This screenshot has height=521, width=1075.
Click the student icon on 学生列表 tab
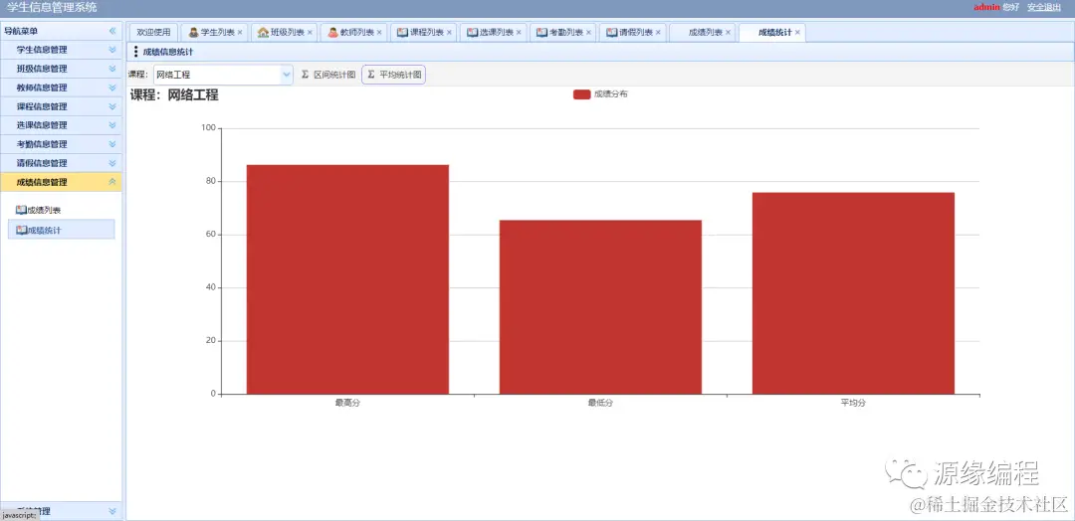pyautogui.click(x=194, y=32)
